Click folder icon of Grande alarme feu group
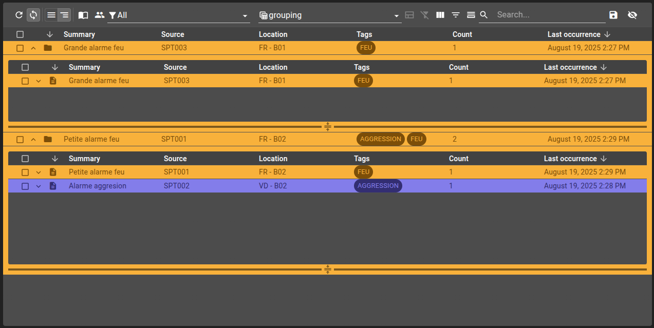Screen dimensions: 654x328 48,48
